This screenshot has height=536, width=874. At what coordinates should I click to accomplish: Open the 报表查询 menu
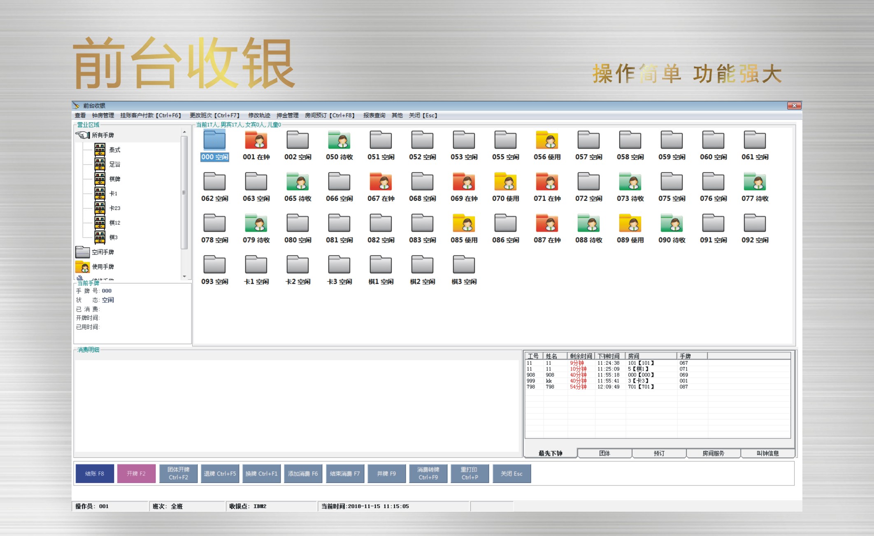tap(374, 115)
